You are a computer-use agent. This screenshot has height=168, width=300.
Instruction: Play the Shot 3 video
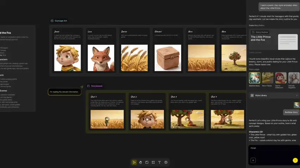point(187,119)
